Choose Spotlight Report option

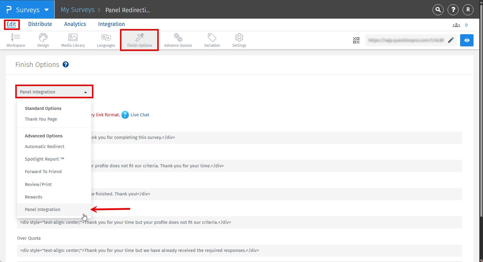point(45,159)
